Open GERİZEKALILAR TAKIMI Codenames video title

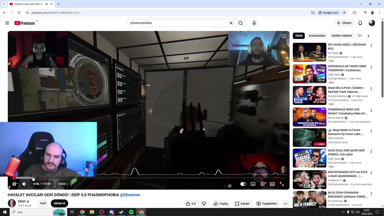[x=347, y=68]
